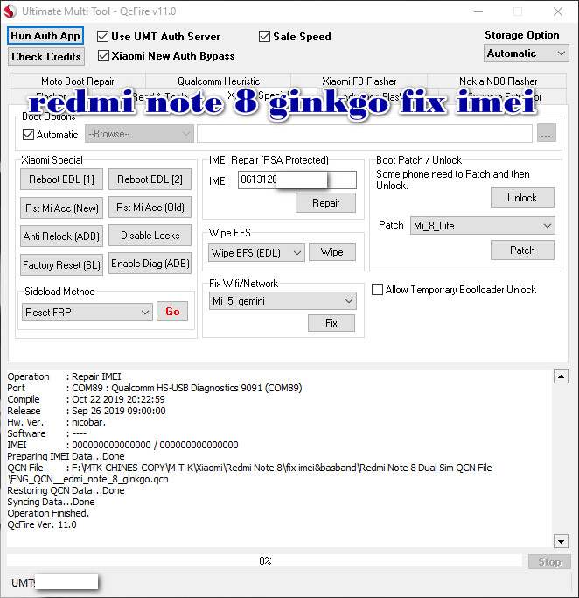Click log line 'QcFire Ver. 11.0'
The height and width of the screenshot is (598, 579).
tap(42, 524)
